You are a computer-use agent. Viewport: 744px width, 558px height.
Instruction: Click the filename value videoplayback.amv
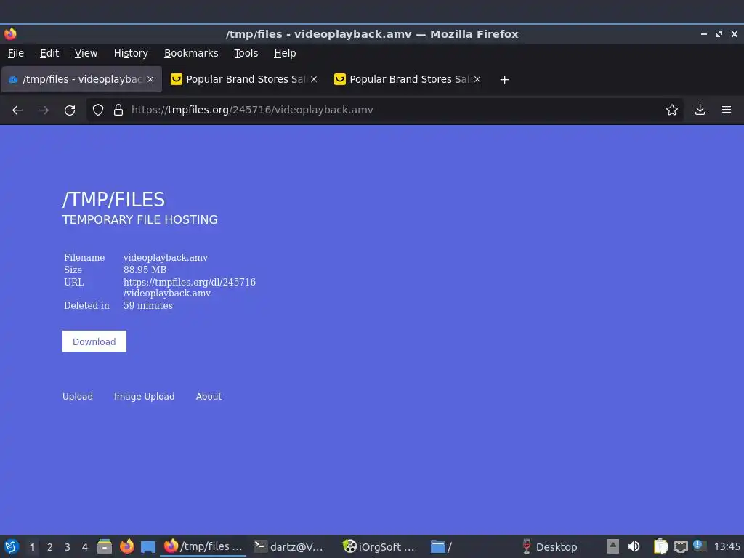click(166, 258)
